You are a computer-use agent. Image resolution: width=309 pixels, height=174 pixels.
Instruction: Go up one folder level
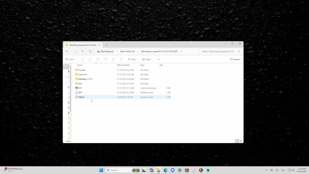(82, 51)
